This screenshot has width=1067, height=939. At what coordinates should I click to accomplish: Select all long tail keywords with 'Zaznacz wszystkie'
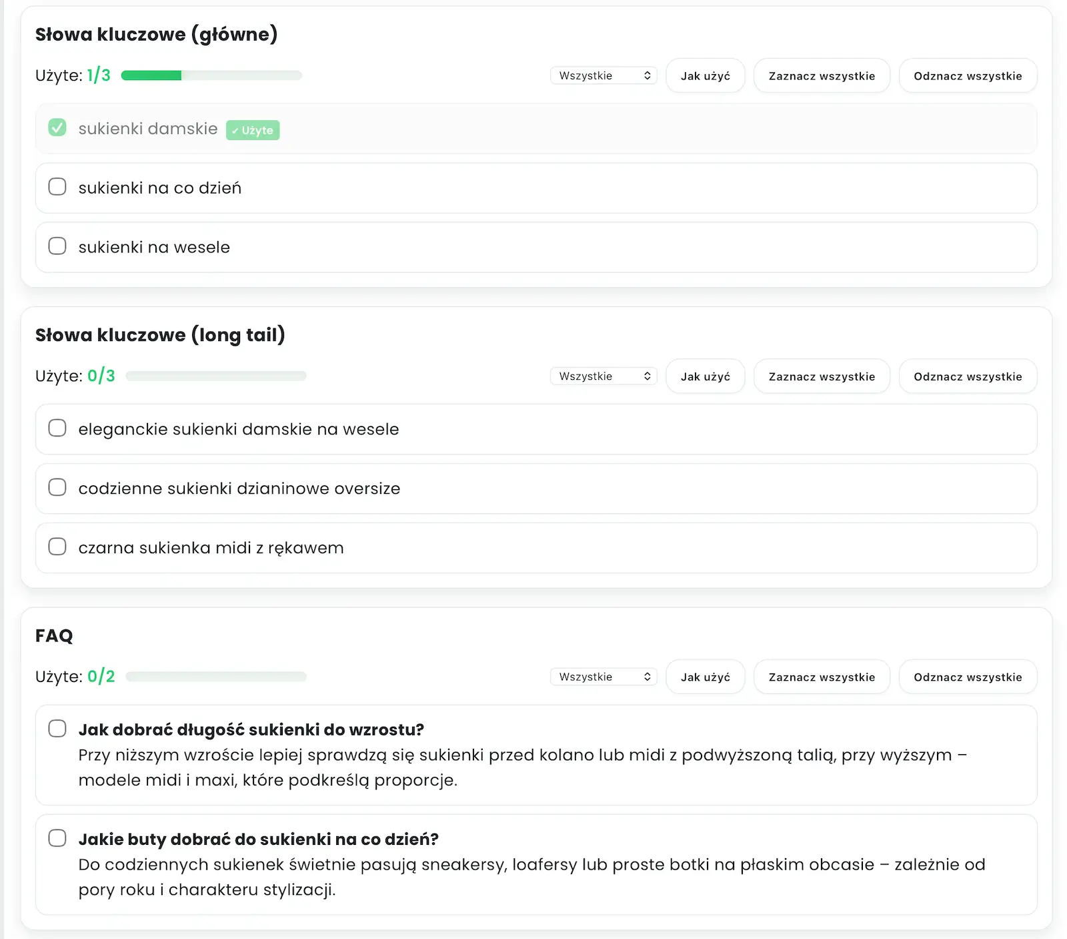pyautogui.click(x=821, y=376)
